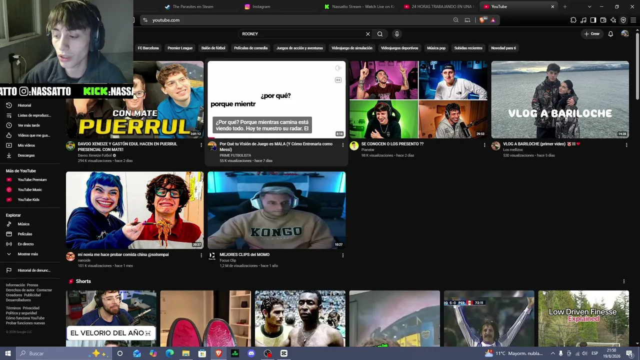Open YouTube Premium from the sidebar
640x360 pixels.
[33, 179]
